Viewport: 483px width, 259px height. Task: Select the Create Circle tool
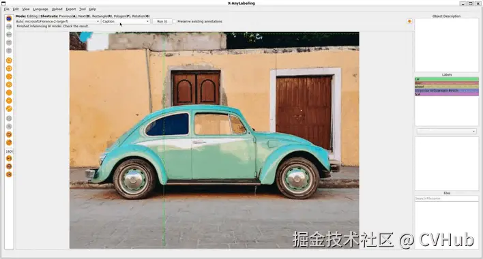click(9, 85)
